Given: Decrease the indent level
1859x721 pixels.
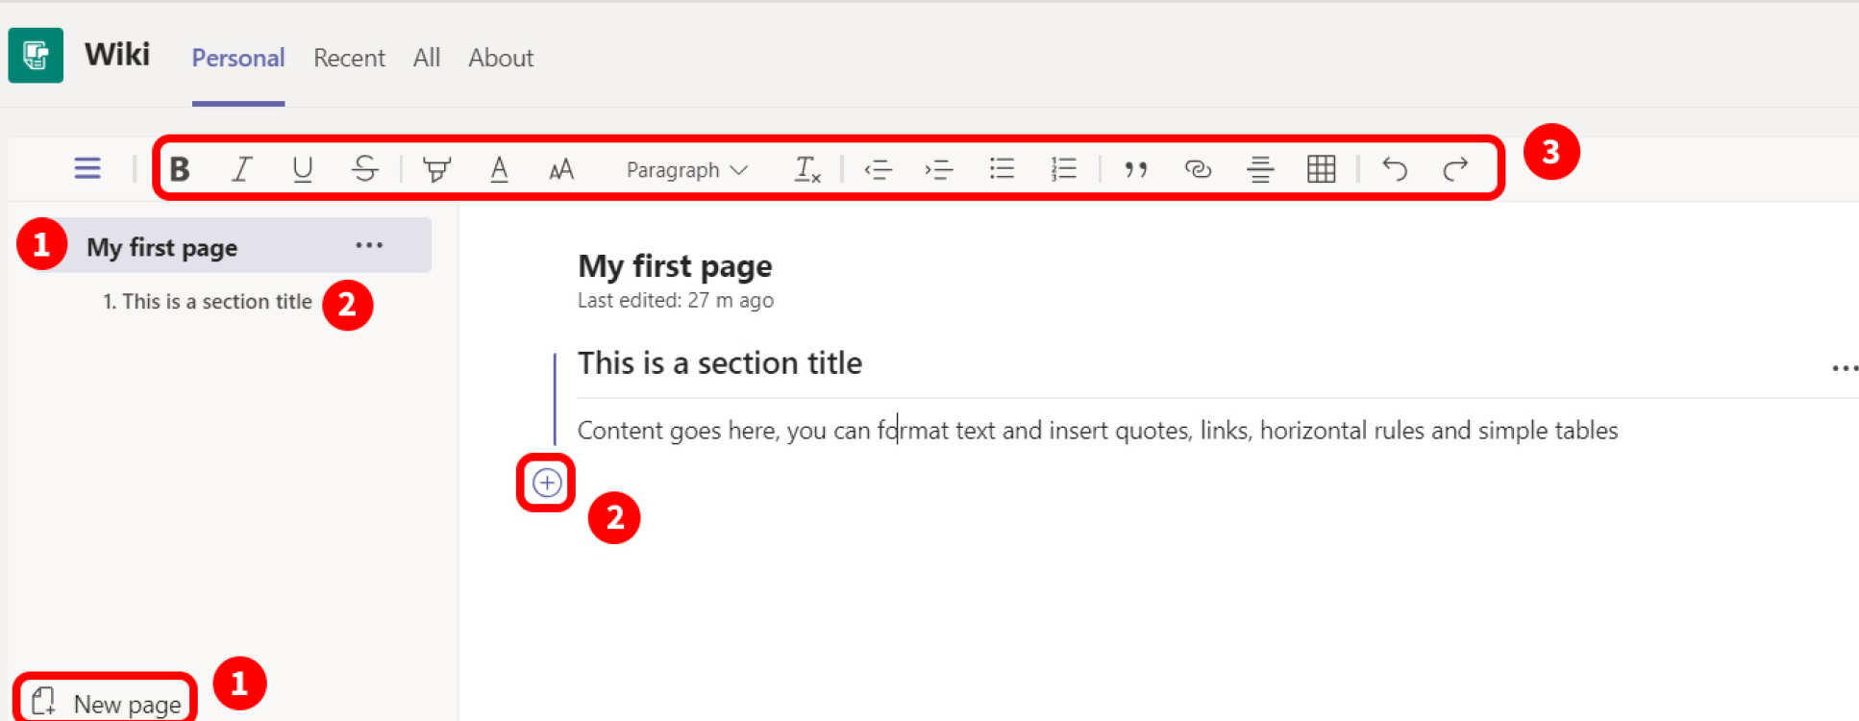Looking at the screenshot, I should [878, 170].
